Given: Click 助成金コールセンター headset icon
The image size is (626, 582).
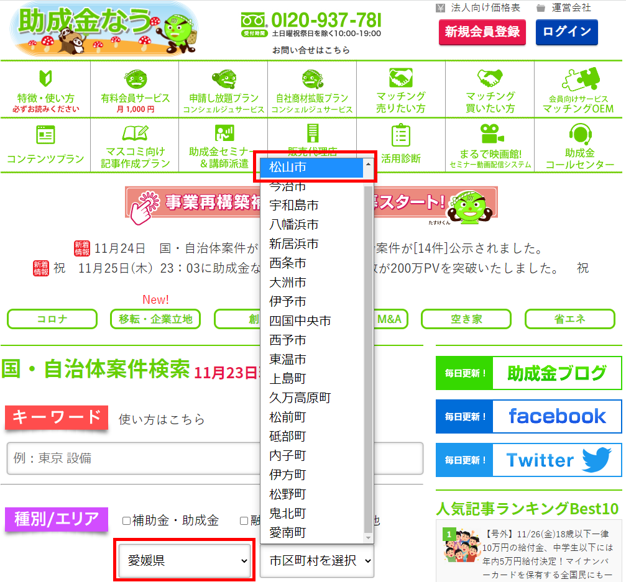Looking at the screenshot, I should point(579,134).
